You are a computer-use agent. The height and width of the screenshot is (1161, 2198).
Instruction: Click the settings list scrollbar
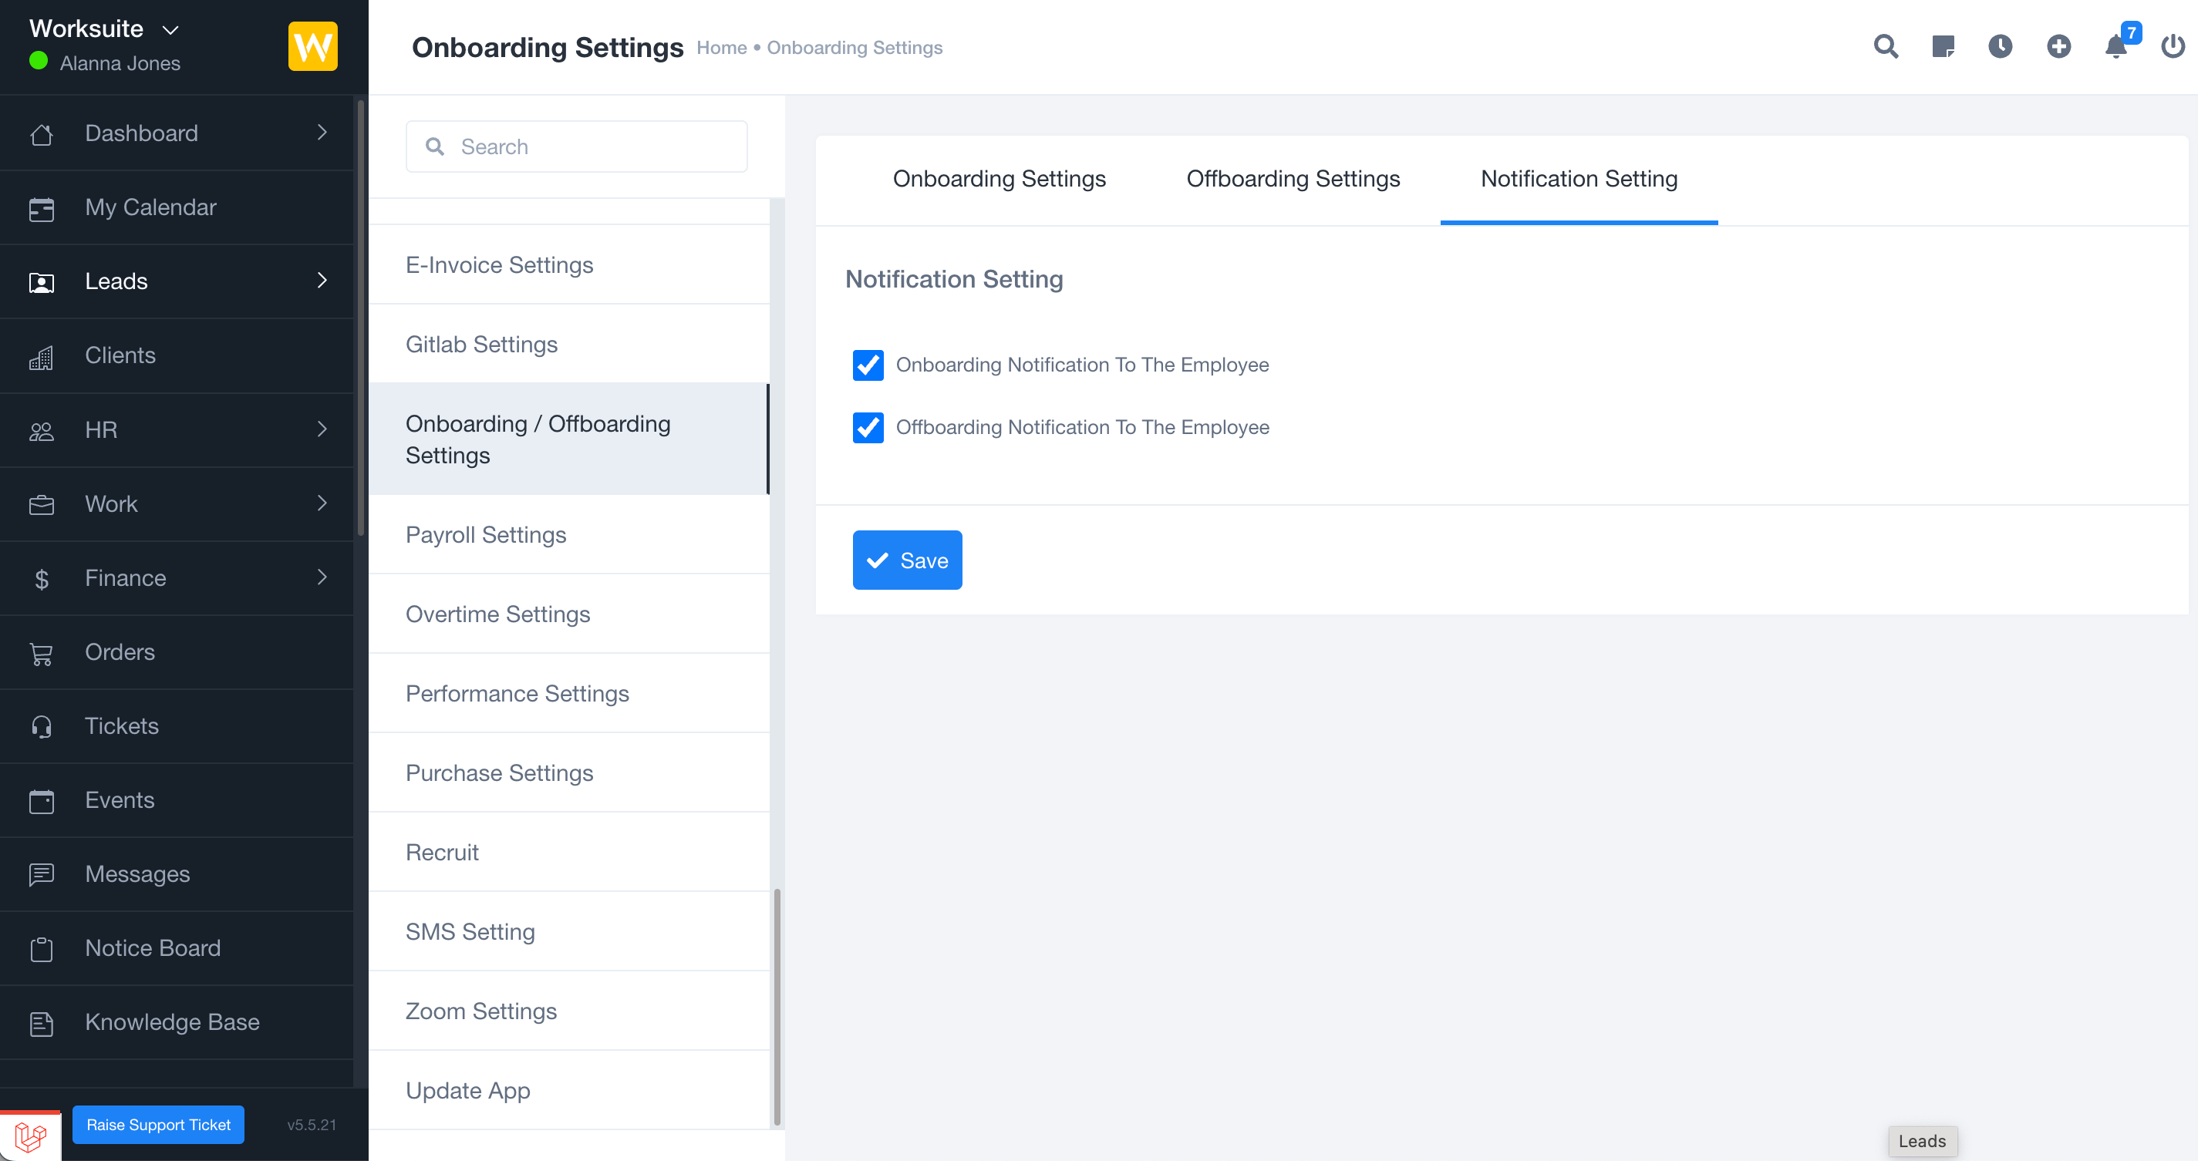777,1007
